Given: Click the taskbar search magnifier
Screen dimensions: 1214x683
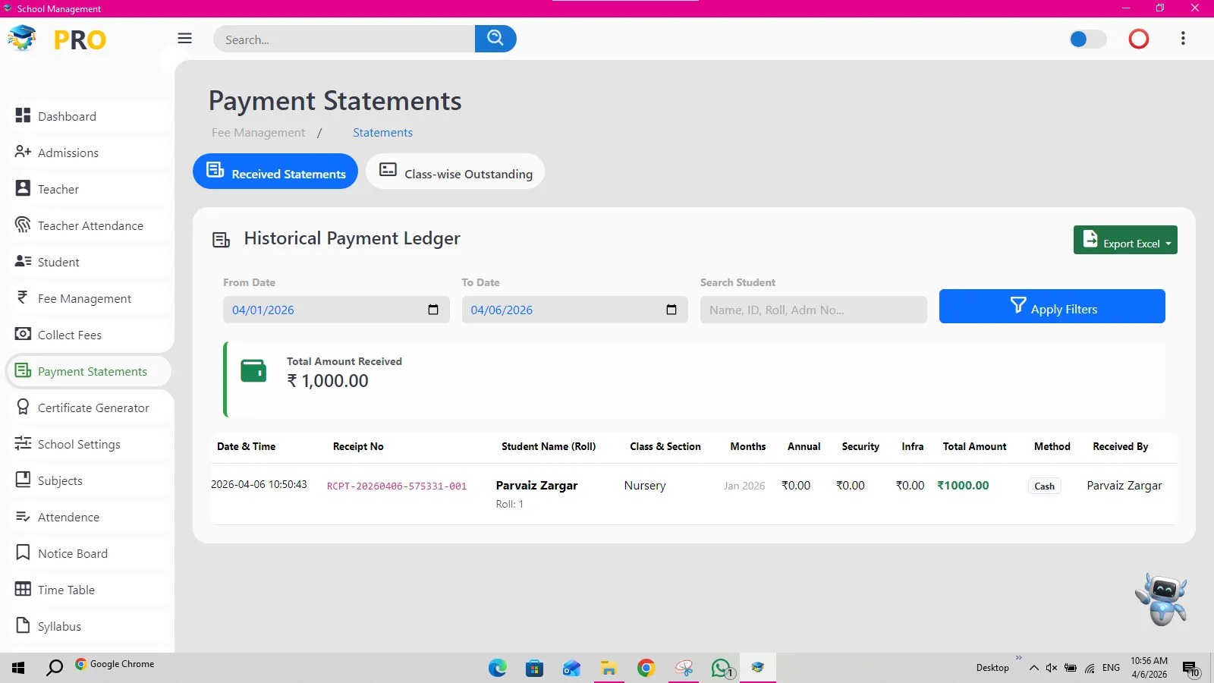Looking at the screenshot, I should pyautogui.click(x=55, y=668).
